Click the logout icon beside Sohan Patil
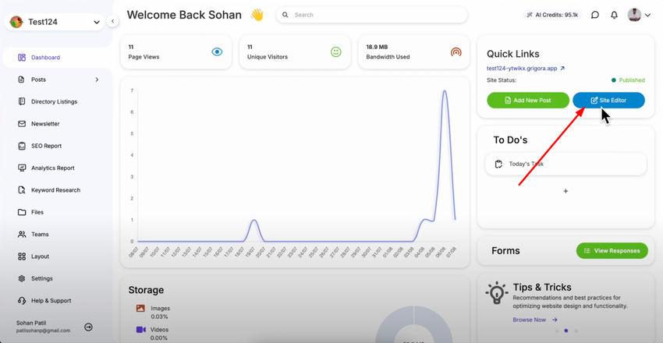The width and height of the screenshot is (663, 343). [x=88, y=327]
